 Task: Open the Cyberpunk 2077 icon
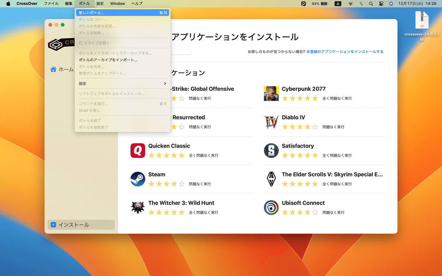point(271,93)
